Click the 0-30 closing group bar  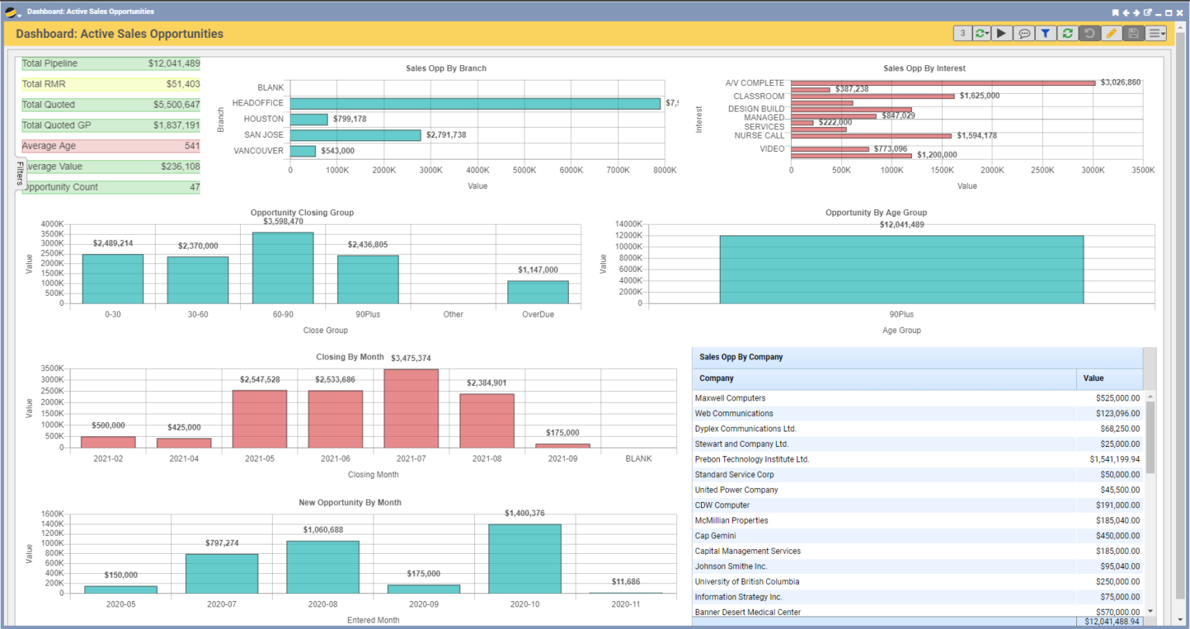pos(113,279)
